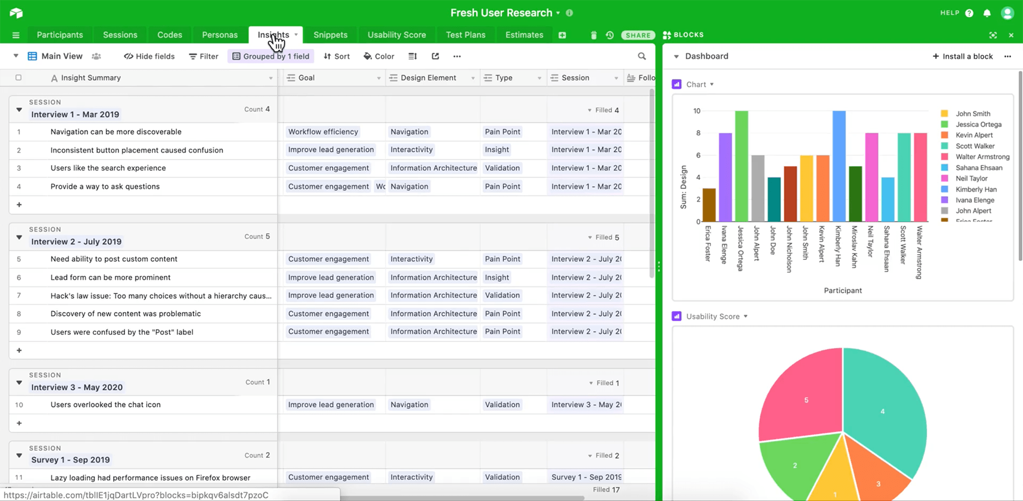Image resolution: width=1023 pixels, height=501 pixels.
Task: Click the notifications bell icon
Action: (x=987, y=13)
